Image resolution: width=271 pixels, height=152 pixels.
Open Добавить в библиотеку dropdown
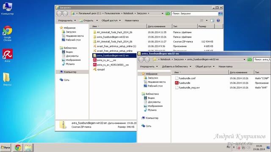click(177, 67)
